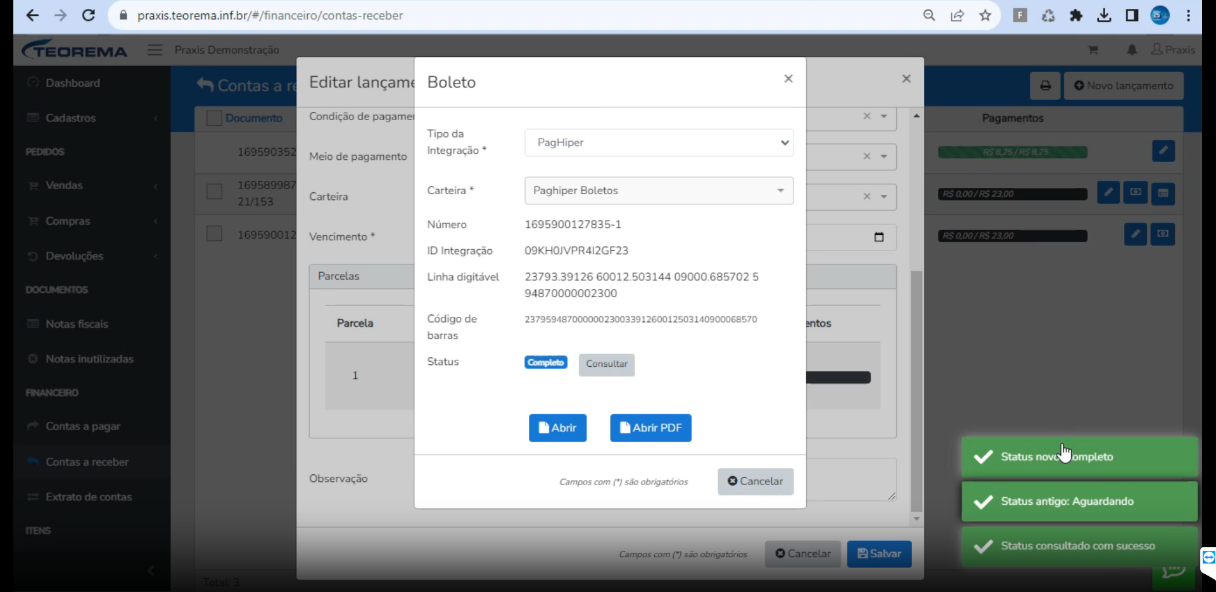Image resolution: width=1216 pixels, height=592 pixels.
Task: Expand the Cadastros sidebar menu
Action: (92, 118)
